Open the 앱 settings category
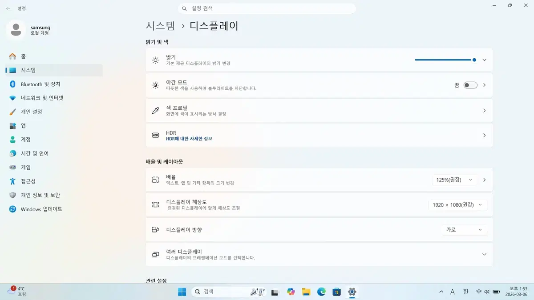Image resolution: width=534 pixels, height=300 pixels. click(x=54, y=126)
